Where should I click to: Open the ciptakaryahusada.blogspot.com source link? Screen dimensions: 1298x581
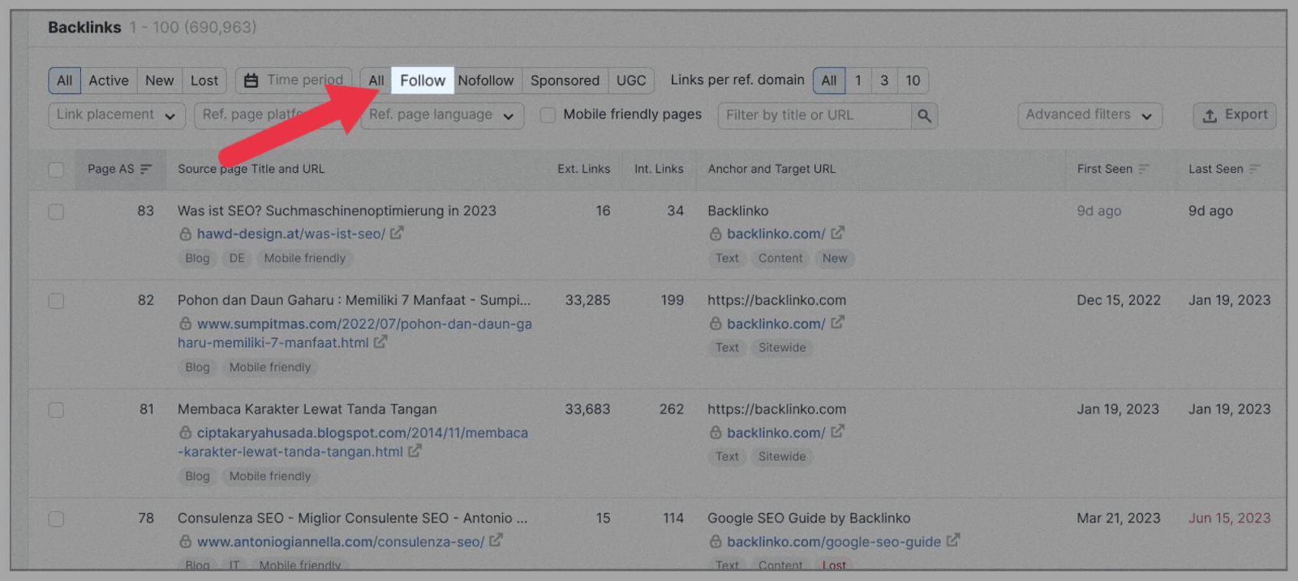coord(362,433)
